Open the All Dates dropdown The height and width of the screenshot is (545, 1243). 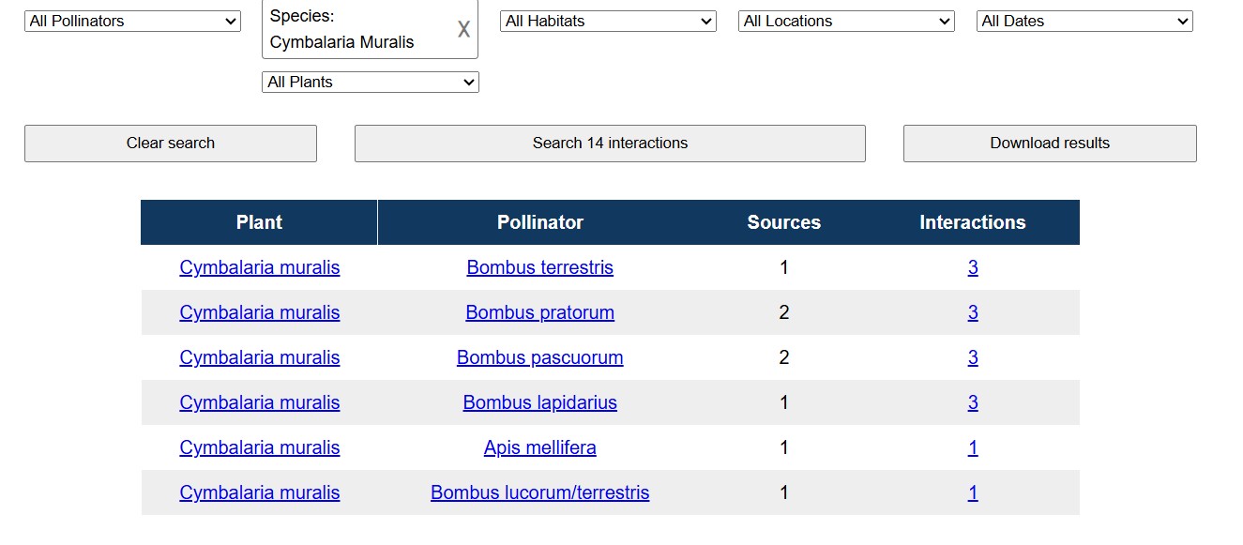pos(1084,21)
